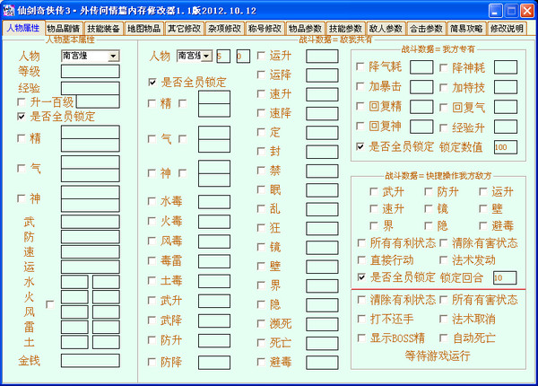Check the 自动死亡 checkbox
Image resolution: width=538 pixels, height=386 pixels.
(x=443, y=338)
